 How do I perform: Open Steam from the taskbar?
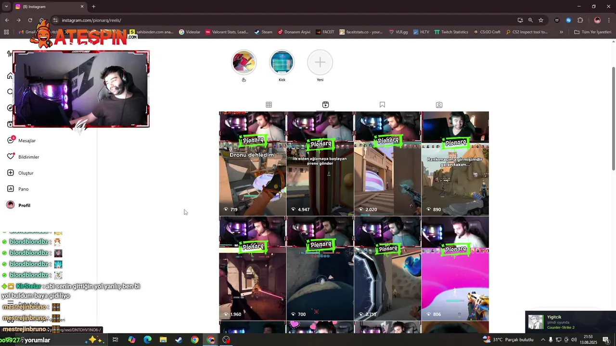click(x=179, y=340)
